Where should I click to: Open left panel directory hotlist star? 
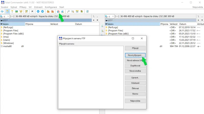coord(94,20)
